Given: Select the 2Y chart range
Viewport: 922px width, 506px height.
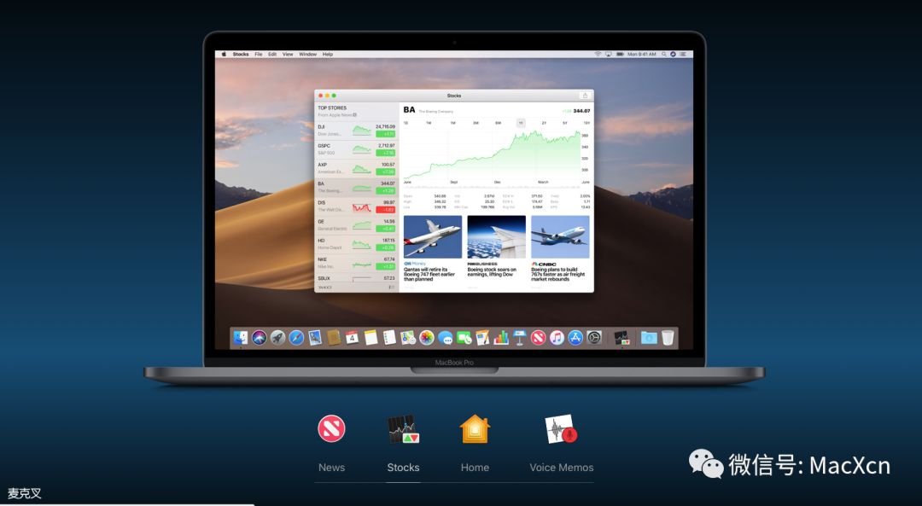Looking at the screenshot, I should 544,123.
